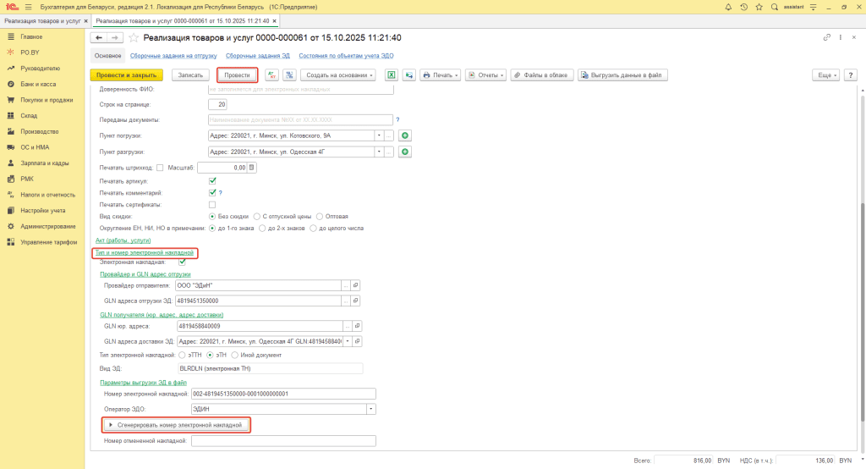This screenshot has width=866, height=469.
Task: Open the Оператор ЭДО dropdown arrow
Action: coord(370,409)
